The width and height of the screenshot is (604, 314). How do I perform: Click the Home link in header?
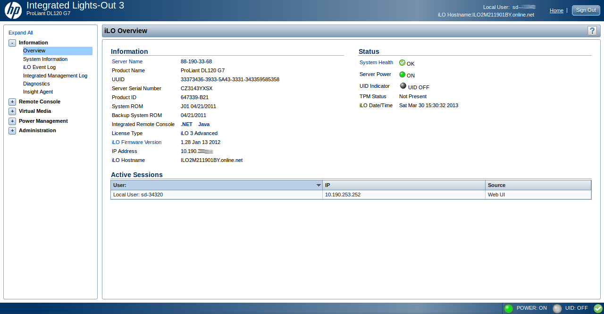(556, 10)
